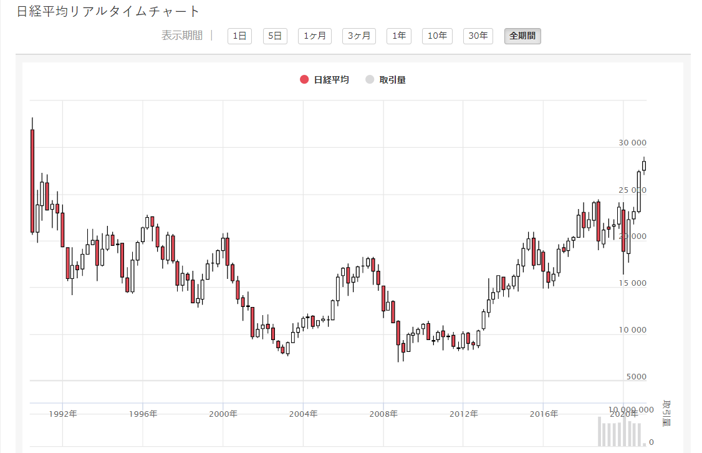The width and height of the screenshot is (702, 453).
Task: Click the tall red candlestick at far left
Action: (32, 181)
